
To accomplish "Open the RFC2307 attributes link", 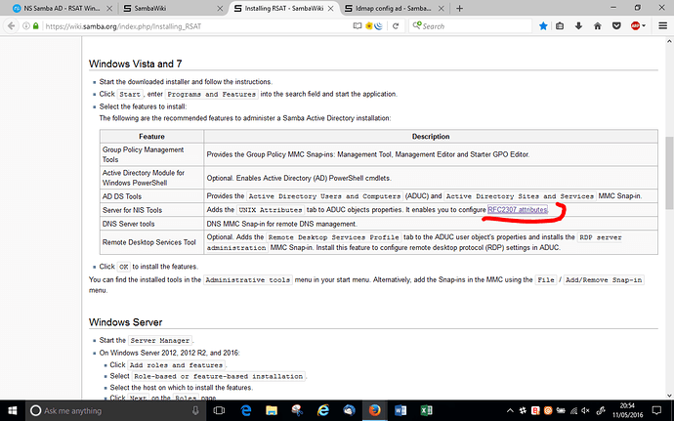I will click(x=518, y=209).
